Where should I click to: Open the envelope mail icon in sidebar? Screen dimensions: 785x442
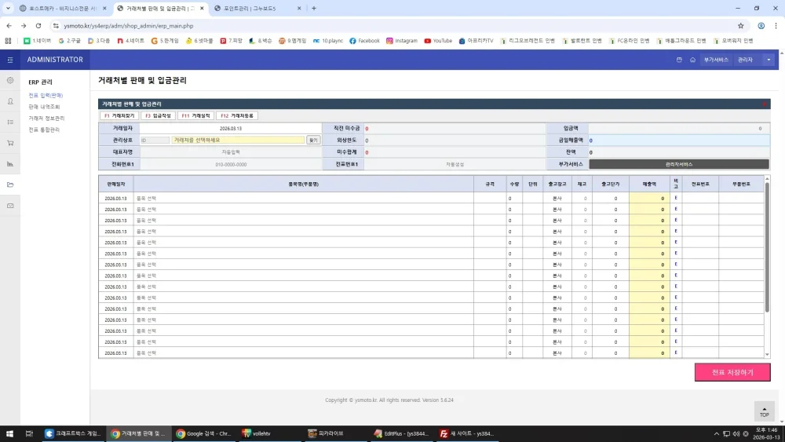[10, 206]
